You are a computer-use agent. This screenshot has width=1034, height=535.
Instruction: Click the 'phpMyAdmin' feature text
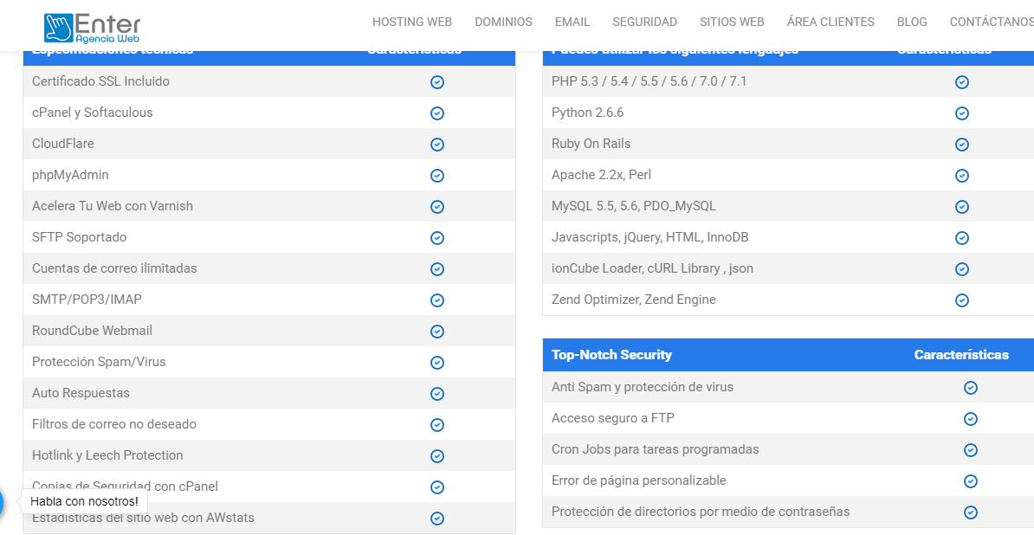[70, 175]
